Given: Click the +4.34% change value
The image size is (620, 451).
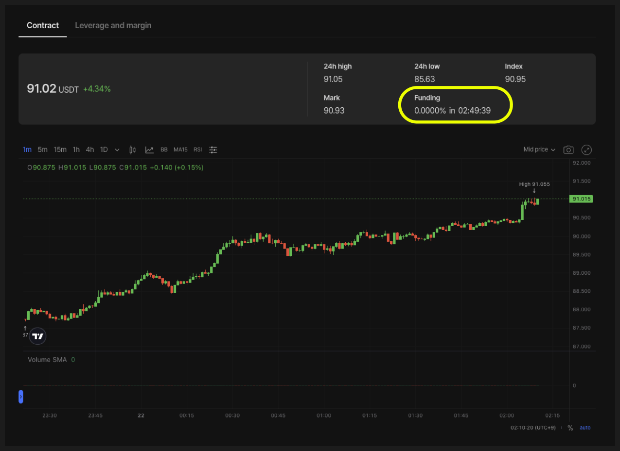Looking at the screenshot, I should tap(97, 89).
